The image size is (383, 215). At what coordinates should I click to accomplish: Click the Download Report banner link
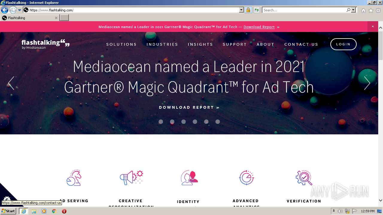click(x=259, y=27)
